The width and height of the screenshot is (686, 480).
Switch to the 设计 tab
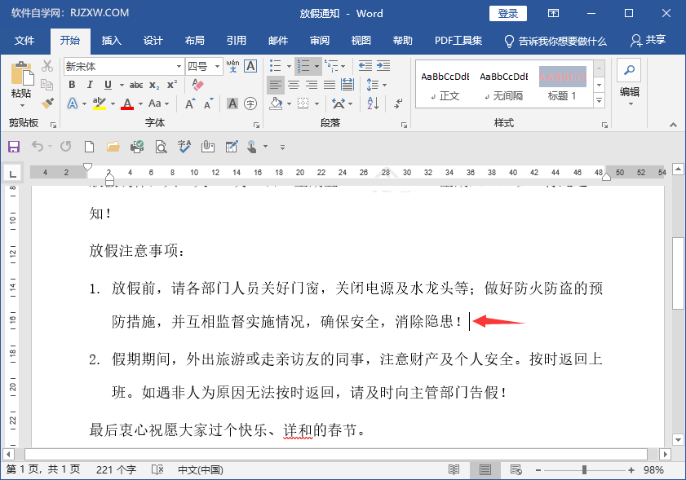pyautogui.click(x=153, y=41)
